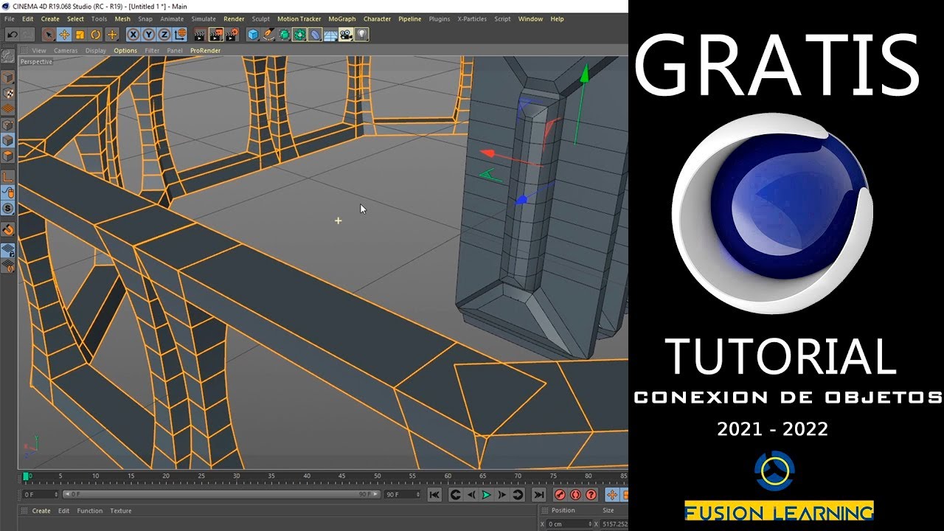This screenshot has height=531, width=944.
Task: Activate the Scale tool
Action: click(x=80, y=34)
